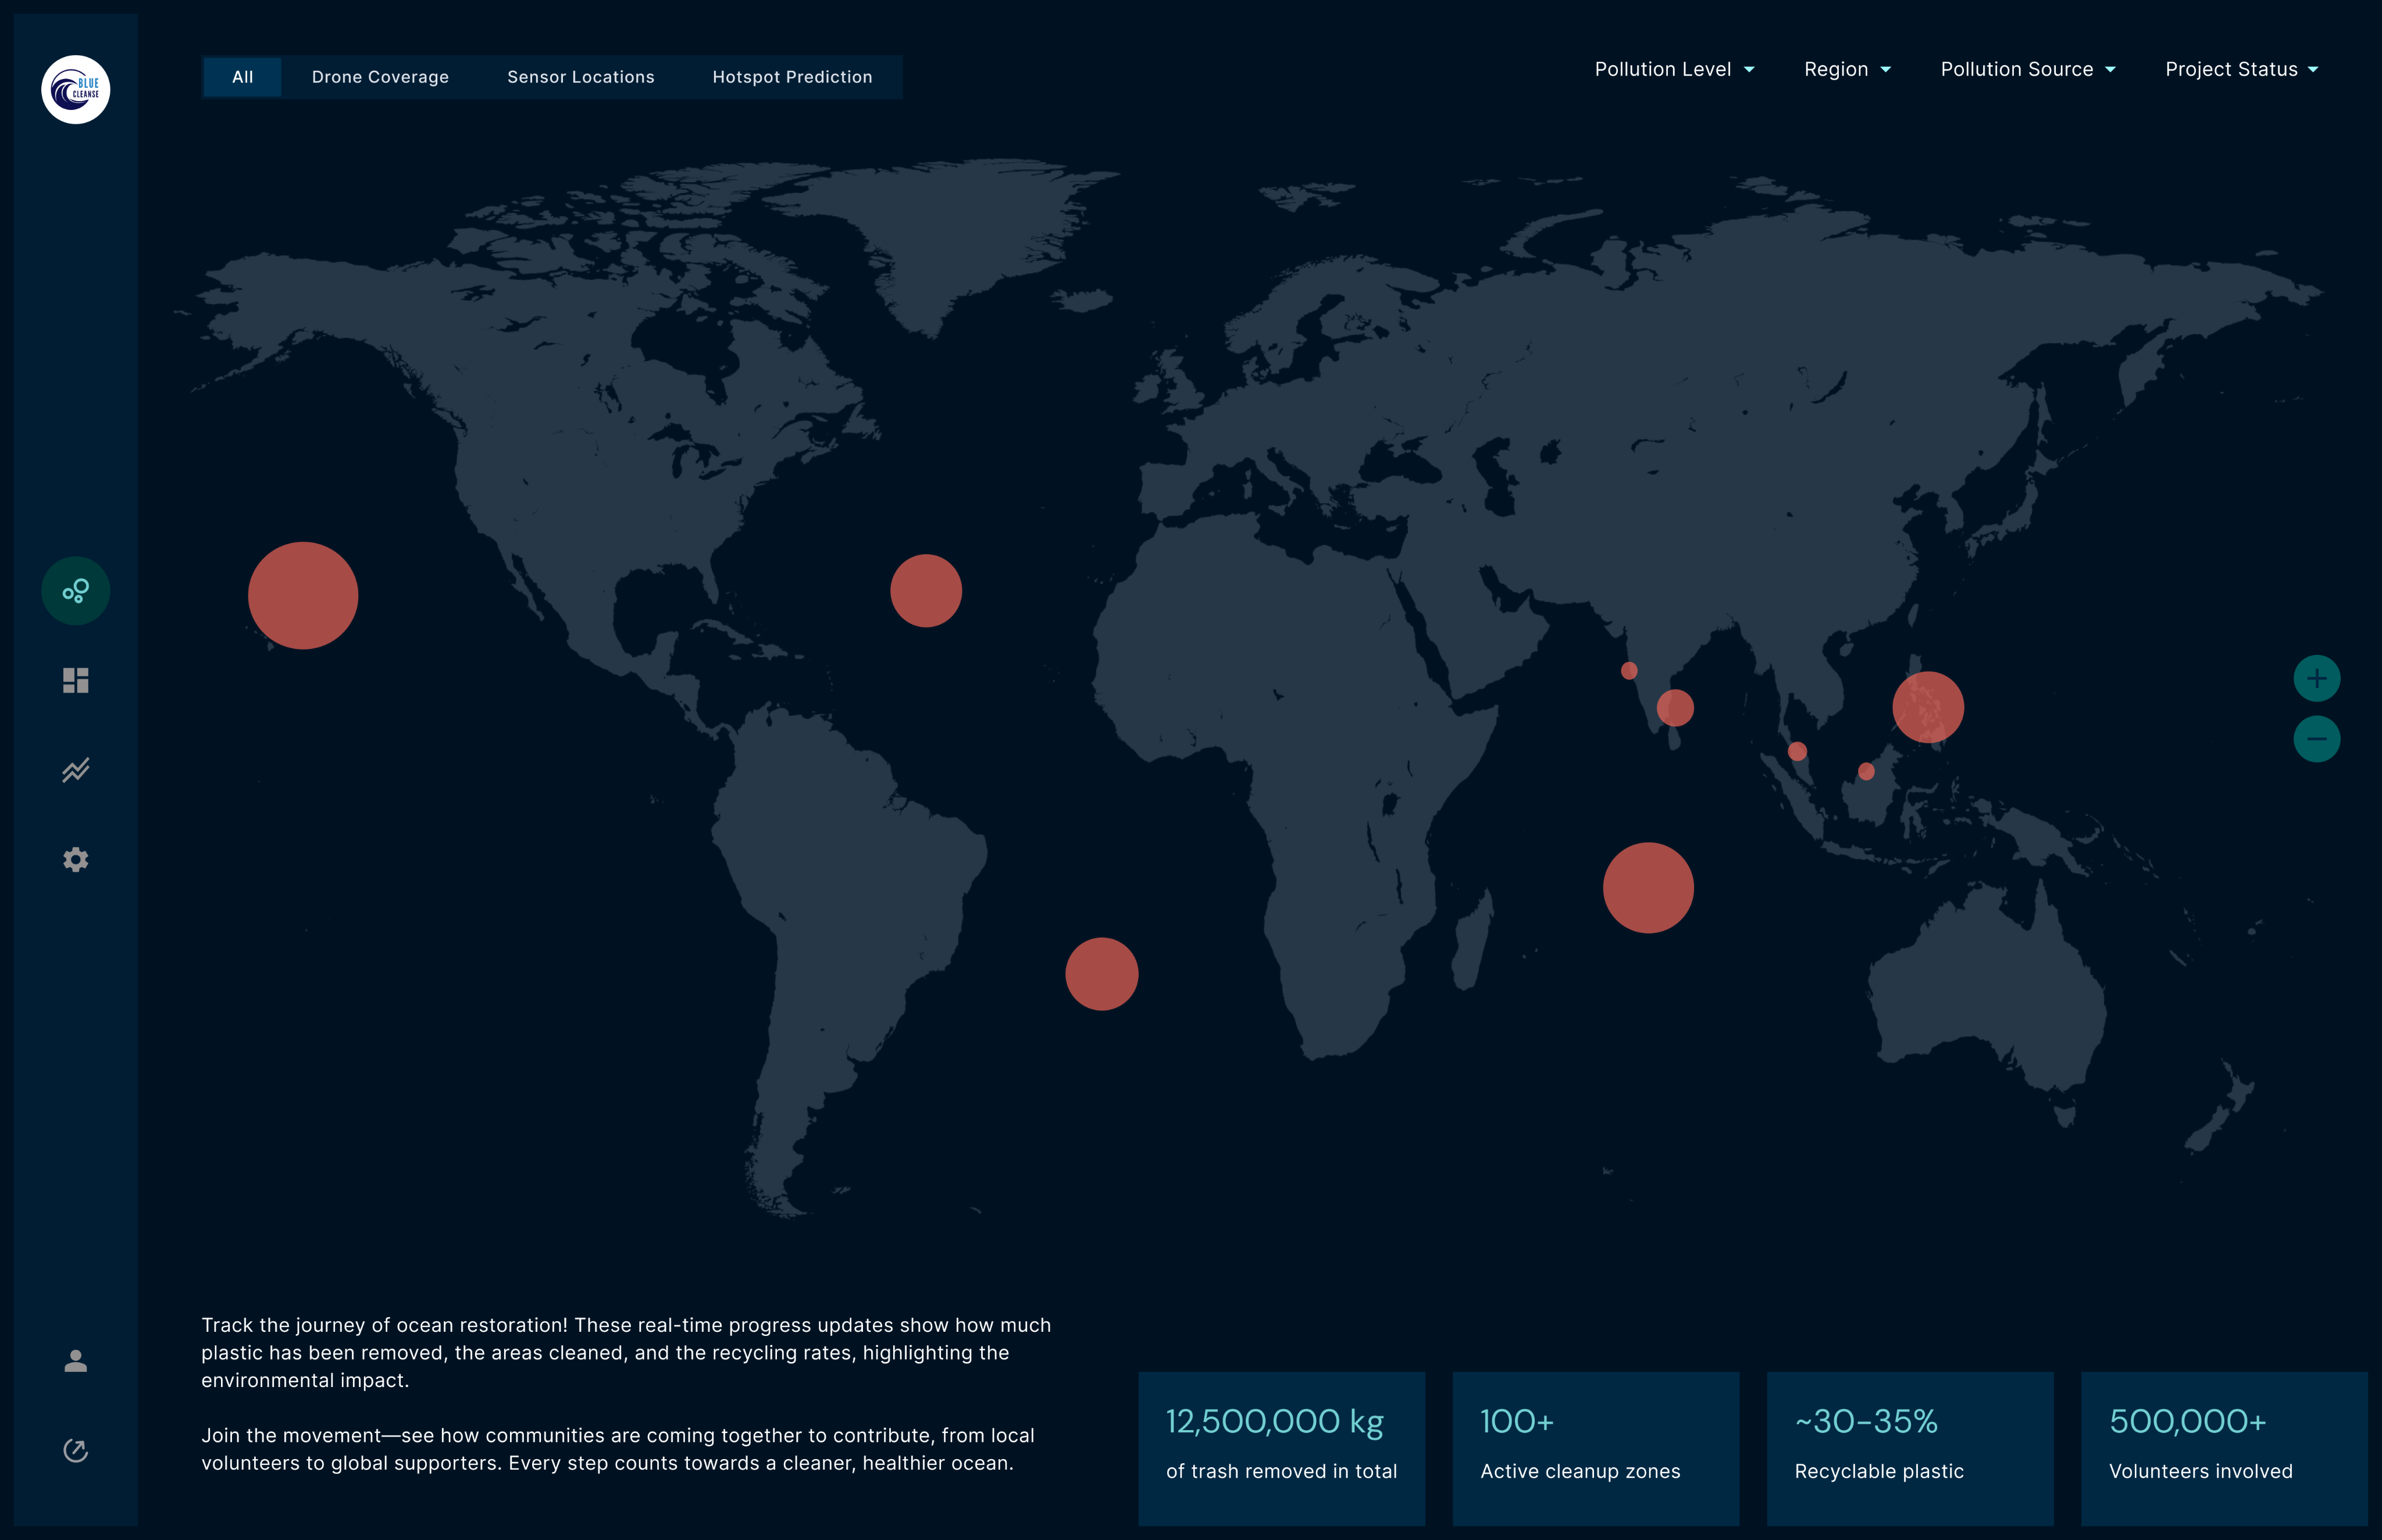Select the All filter tab
Screen dimensions: 2382x1540
click(242, 77)
